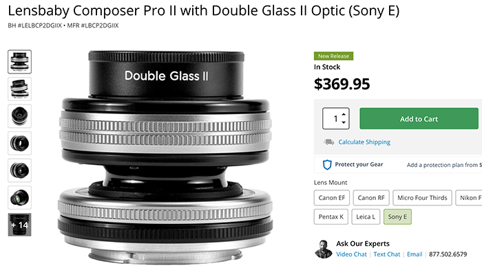Open the Calculate Shipping link
Viewport: 482px width, 268px height.
364,142
